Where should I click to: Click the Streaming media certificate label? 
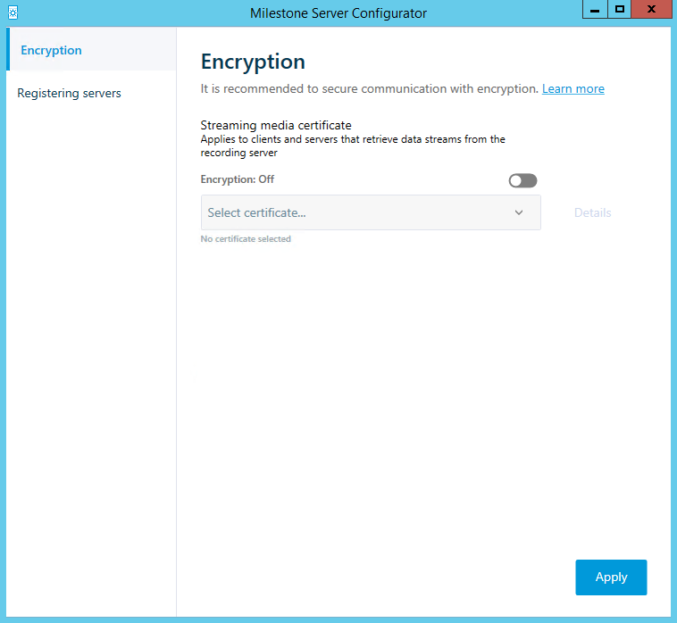coord(276,126)
